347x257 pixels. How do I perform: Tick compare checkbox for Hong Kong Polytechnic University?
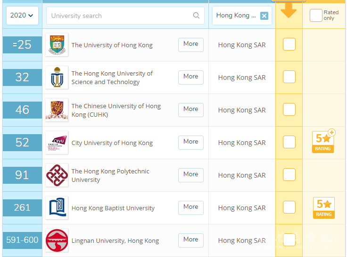click(x=289, y=174)
